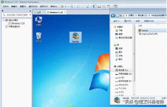The image size is (167, 107).
Task: Click the revert to snapshot icon
Action: click(83, 6)
